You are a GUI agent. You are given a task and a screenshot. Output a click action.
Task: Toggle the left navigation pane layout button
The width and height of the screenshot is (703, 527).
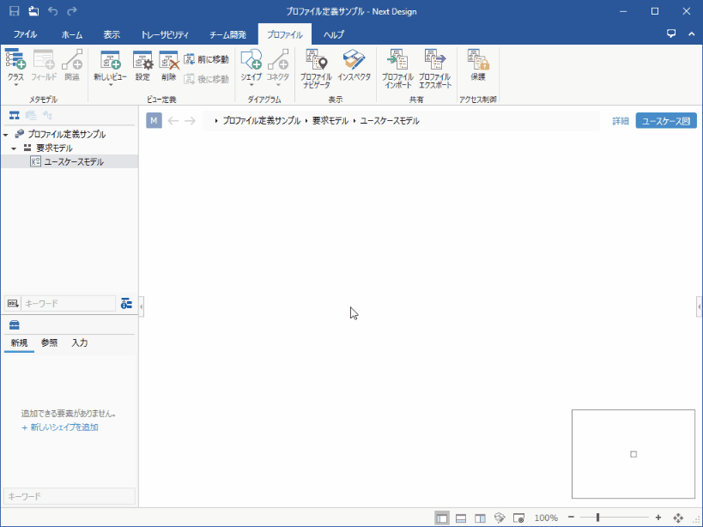pos(441,518)
